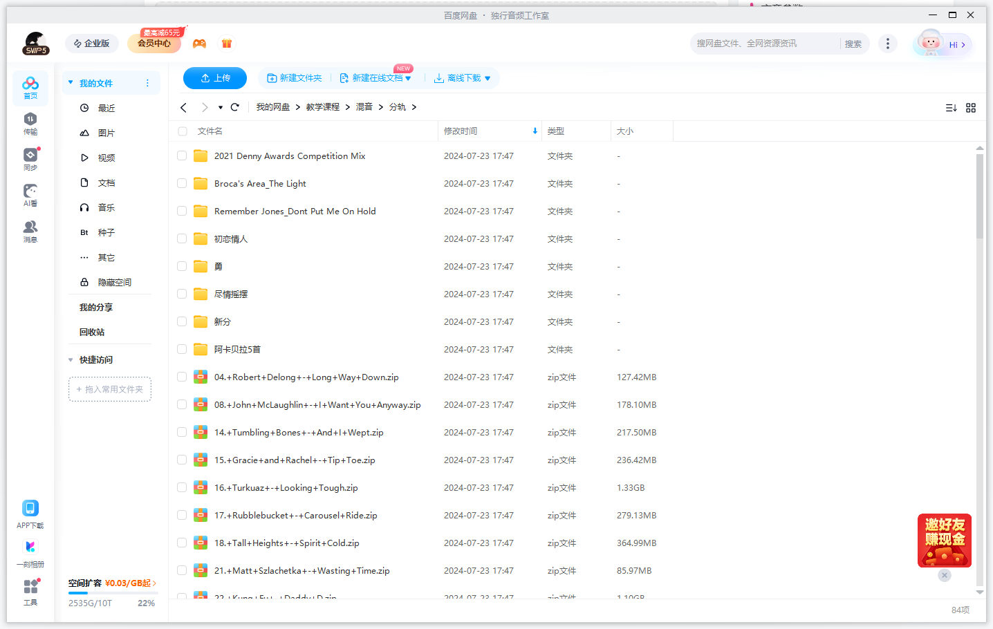The width and height of the screenshot is (993, 629).
Task: Click the 工具 (Tools) icon in sidebar
Action: tap(30, 592)
